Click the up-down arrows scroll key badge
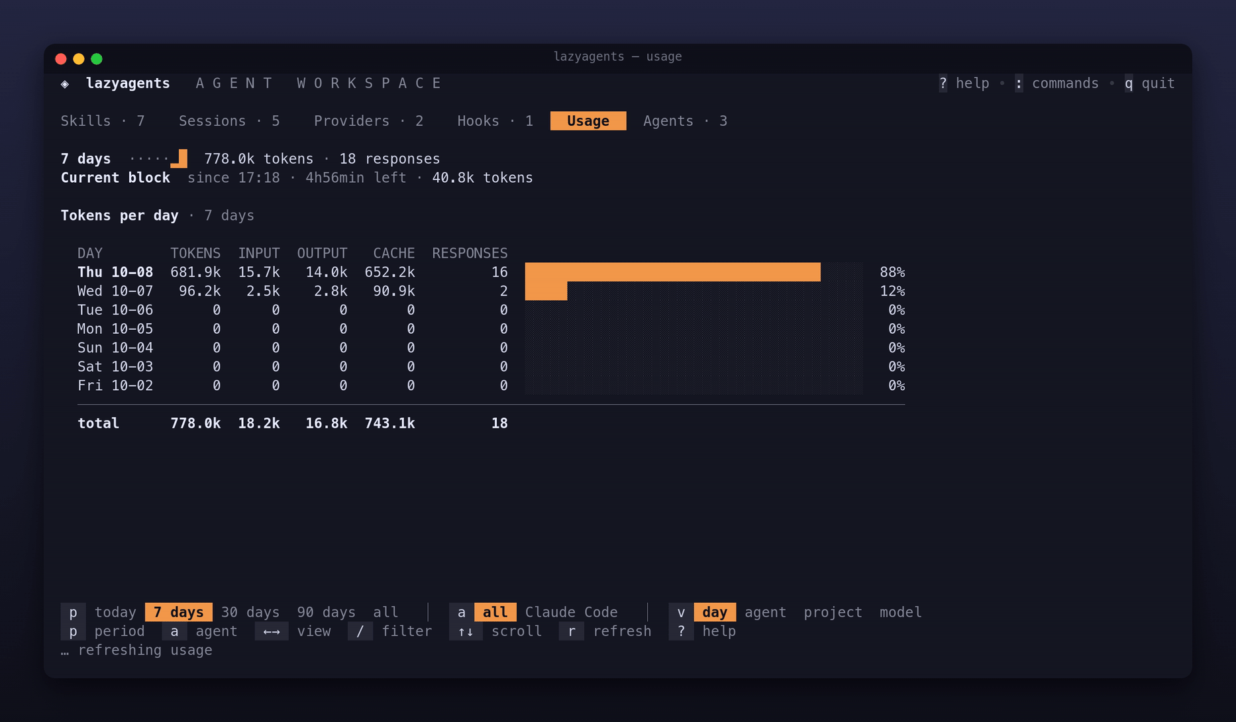This screenshot has height=722, width=1236. [466, 631]
